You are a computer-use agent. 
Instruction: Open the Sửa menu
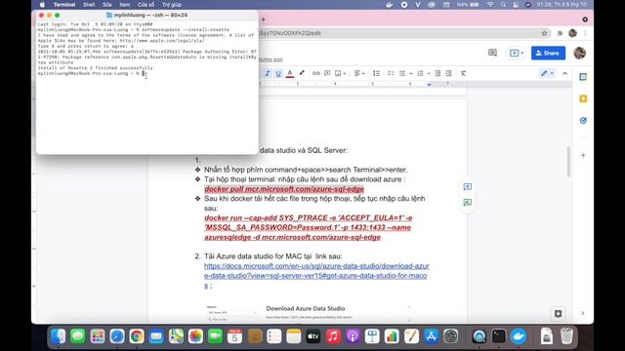[106, 5]
